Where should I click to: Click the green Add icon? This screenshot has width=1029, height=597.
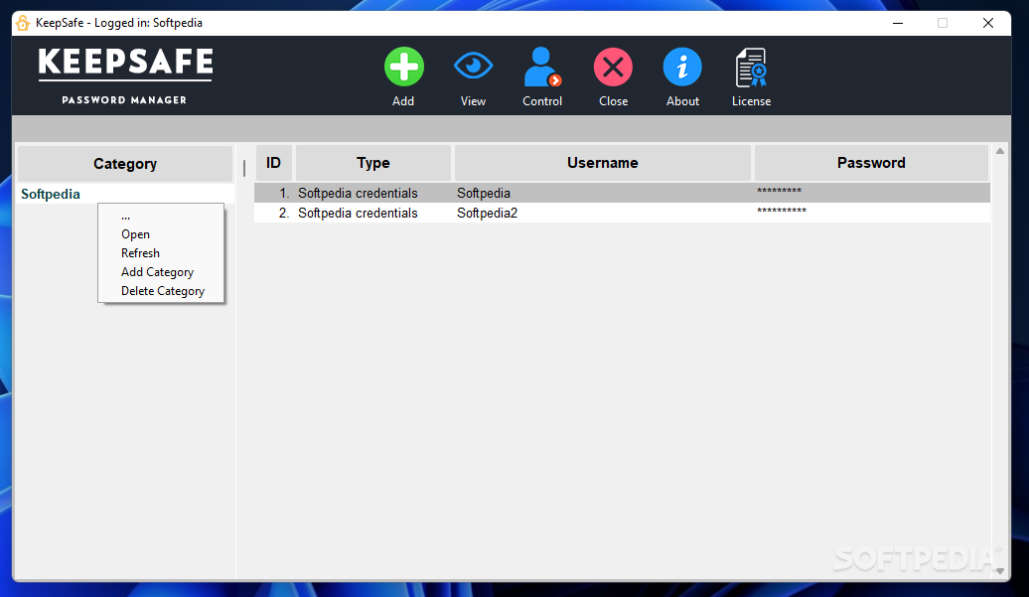pyautogui.click(x=403, y=67)
